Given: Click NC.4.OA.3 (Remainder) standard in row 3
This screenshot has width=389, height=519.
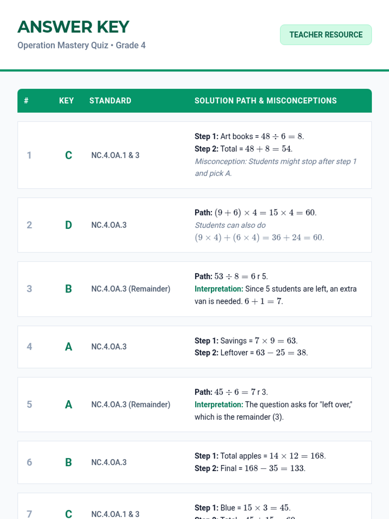Looking at the screenshot, I should (131, 289).
